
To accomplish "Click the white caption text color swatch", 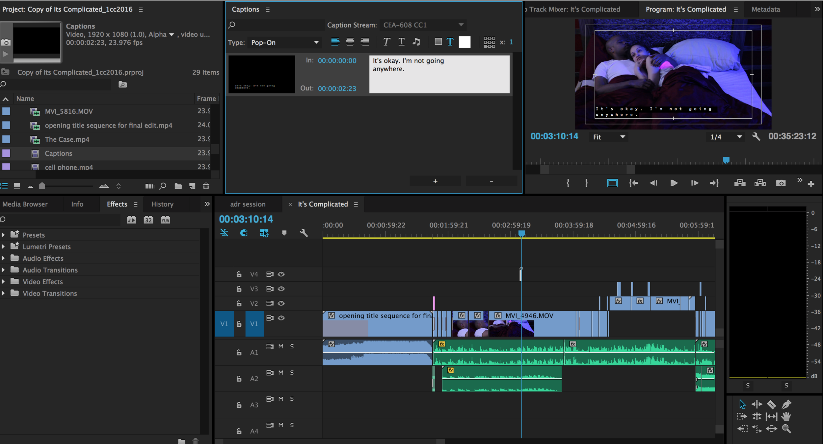I will tap(464, 42).
